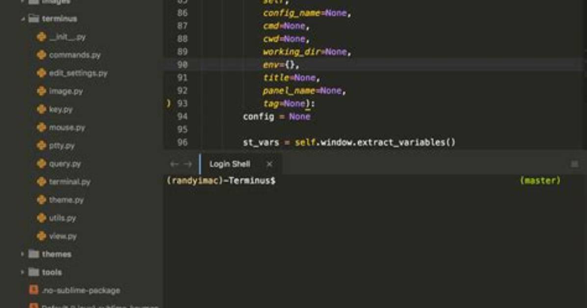Screen dimensions: 587x308
Task: Open key.py file
Action: (x=61, y=109)
